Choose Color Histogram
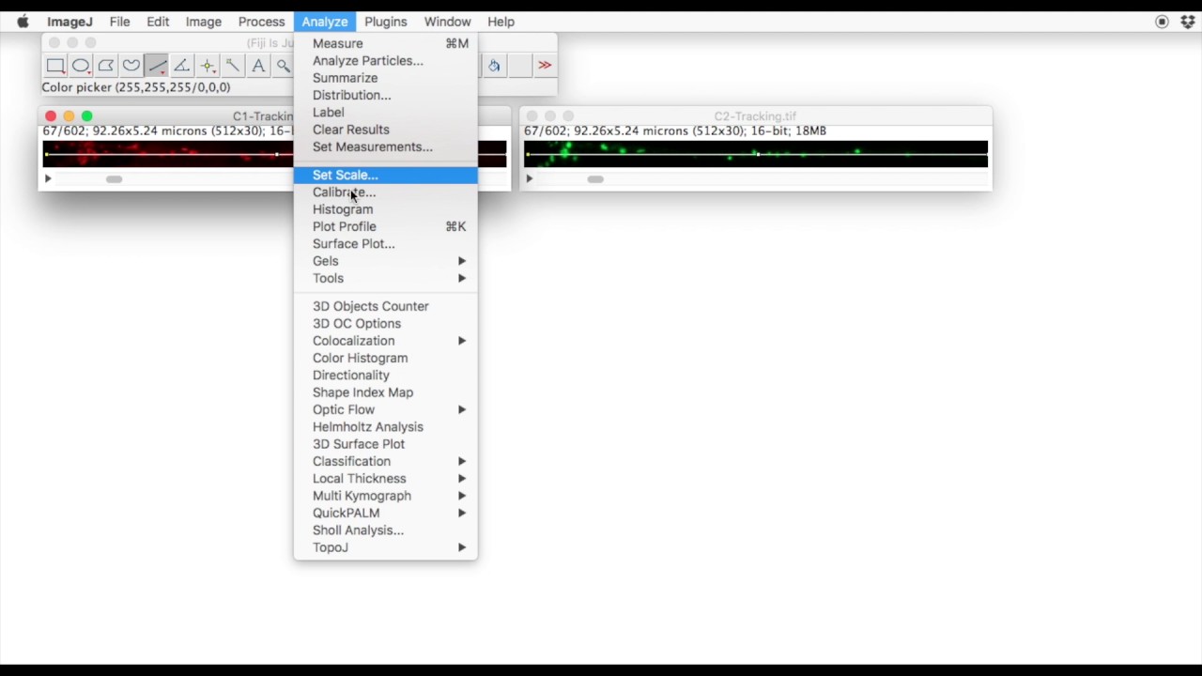1202x676 pixels. [x=385, y=358]
